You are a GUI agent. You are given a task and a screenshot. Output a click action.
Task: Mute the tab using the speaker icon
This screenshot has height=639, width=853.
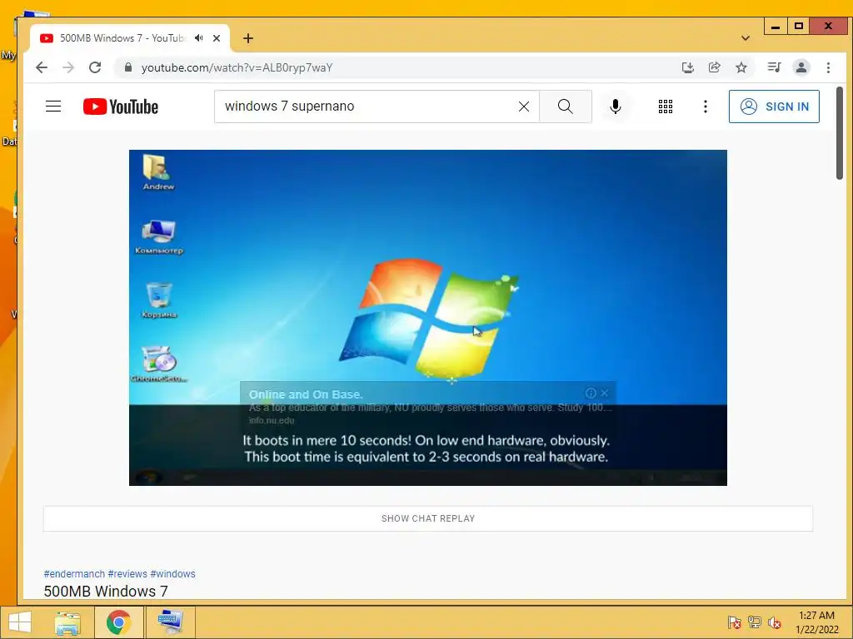(198, 38)
